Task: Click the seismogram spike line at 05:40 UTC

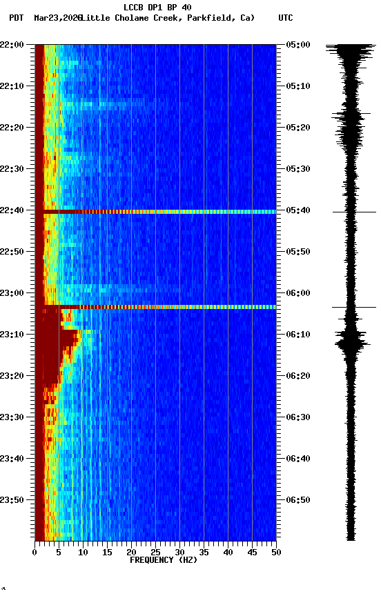Action: click(x=354, y=212)
